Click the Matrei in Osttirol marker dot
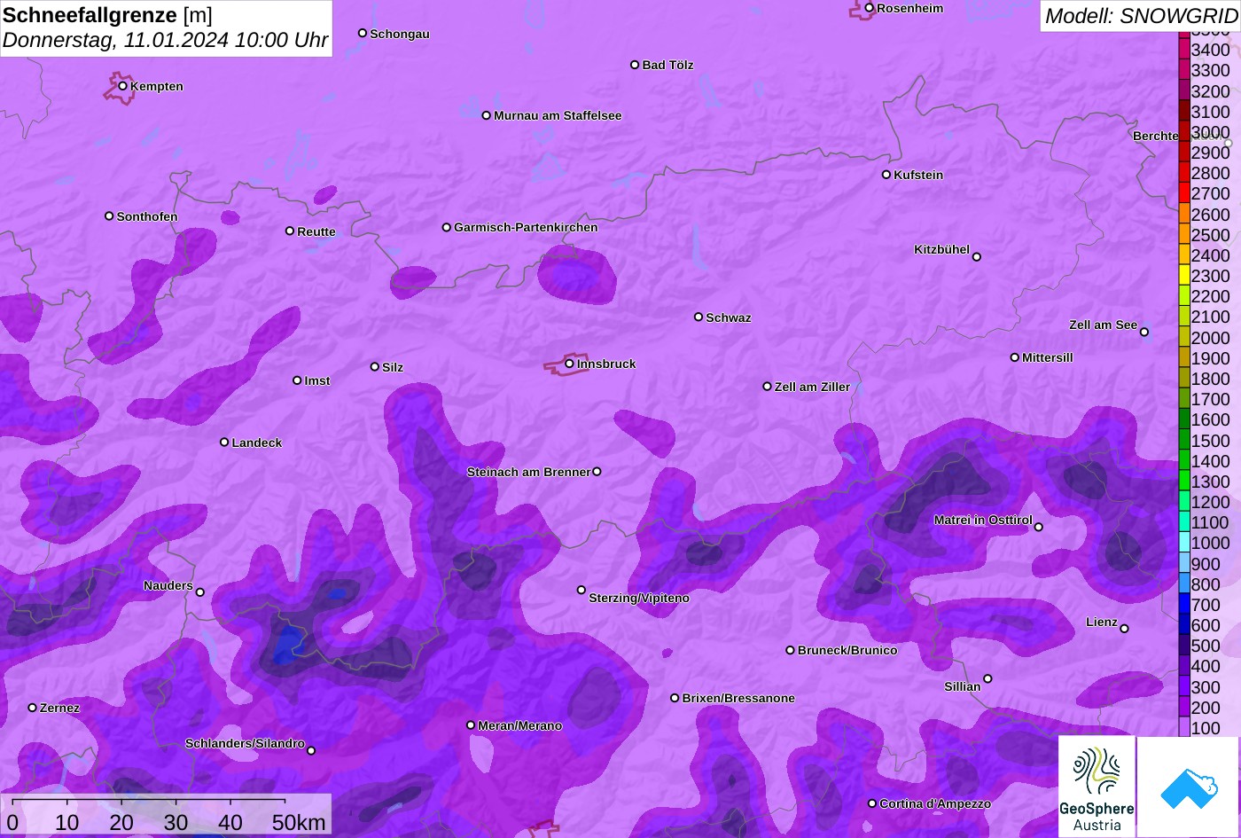This screenshot has height=838, width=1241. click(x=1039, y=527)
